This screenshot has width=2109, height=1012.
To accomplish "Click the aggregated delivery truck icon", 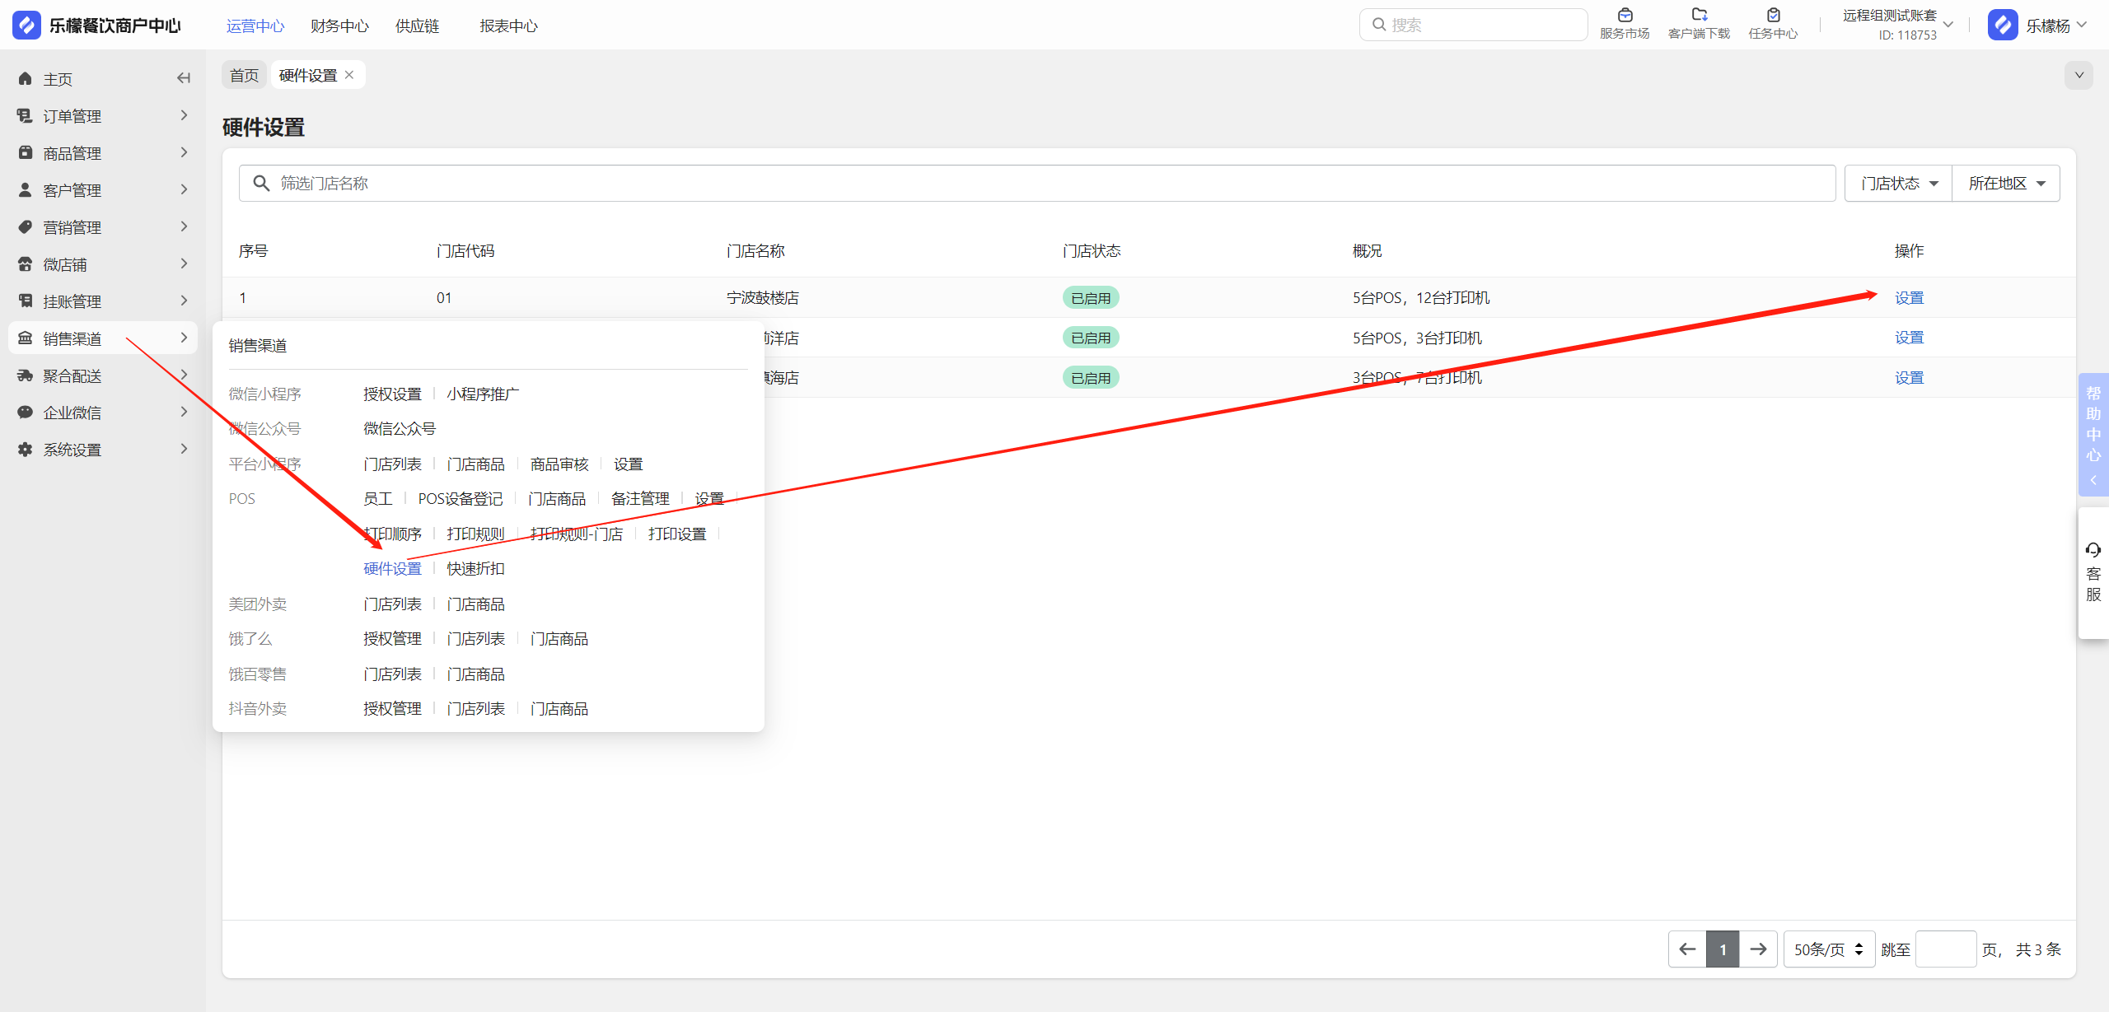I will coord(26,375).
